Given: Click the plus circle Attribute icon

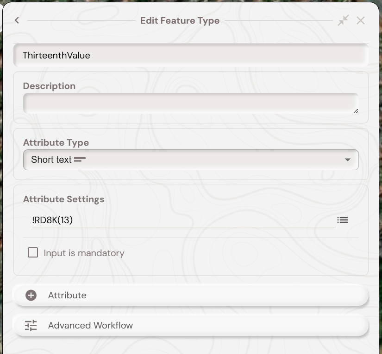Looking at the screenshot, I should pos(31,296).
